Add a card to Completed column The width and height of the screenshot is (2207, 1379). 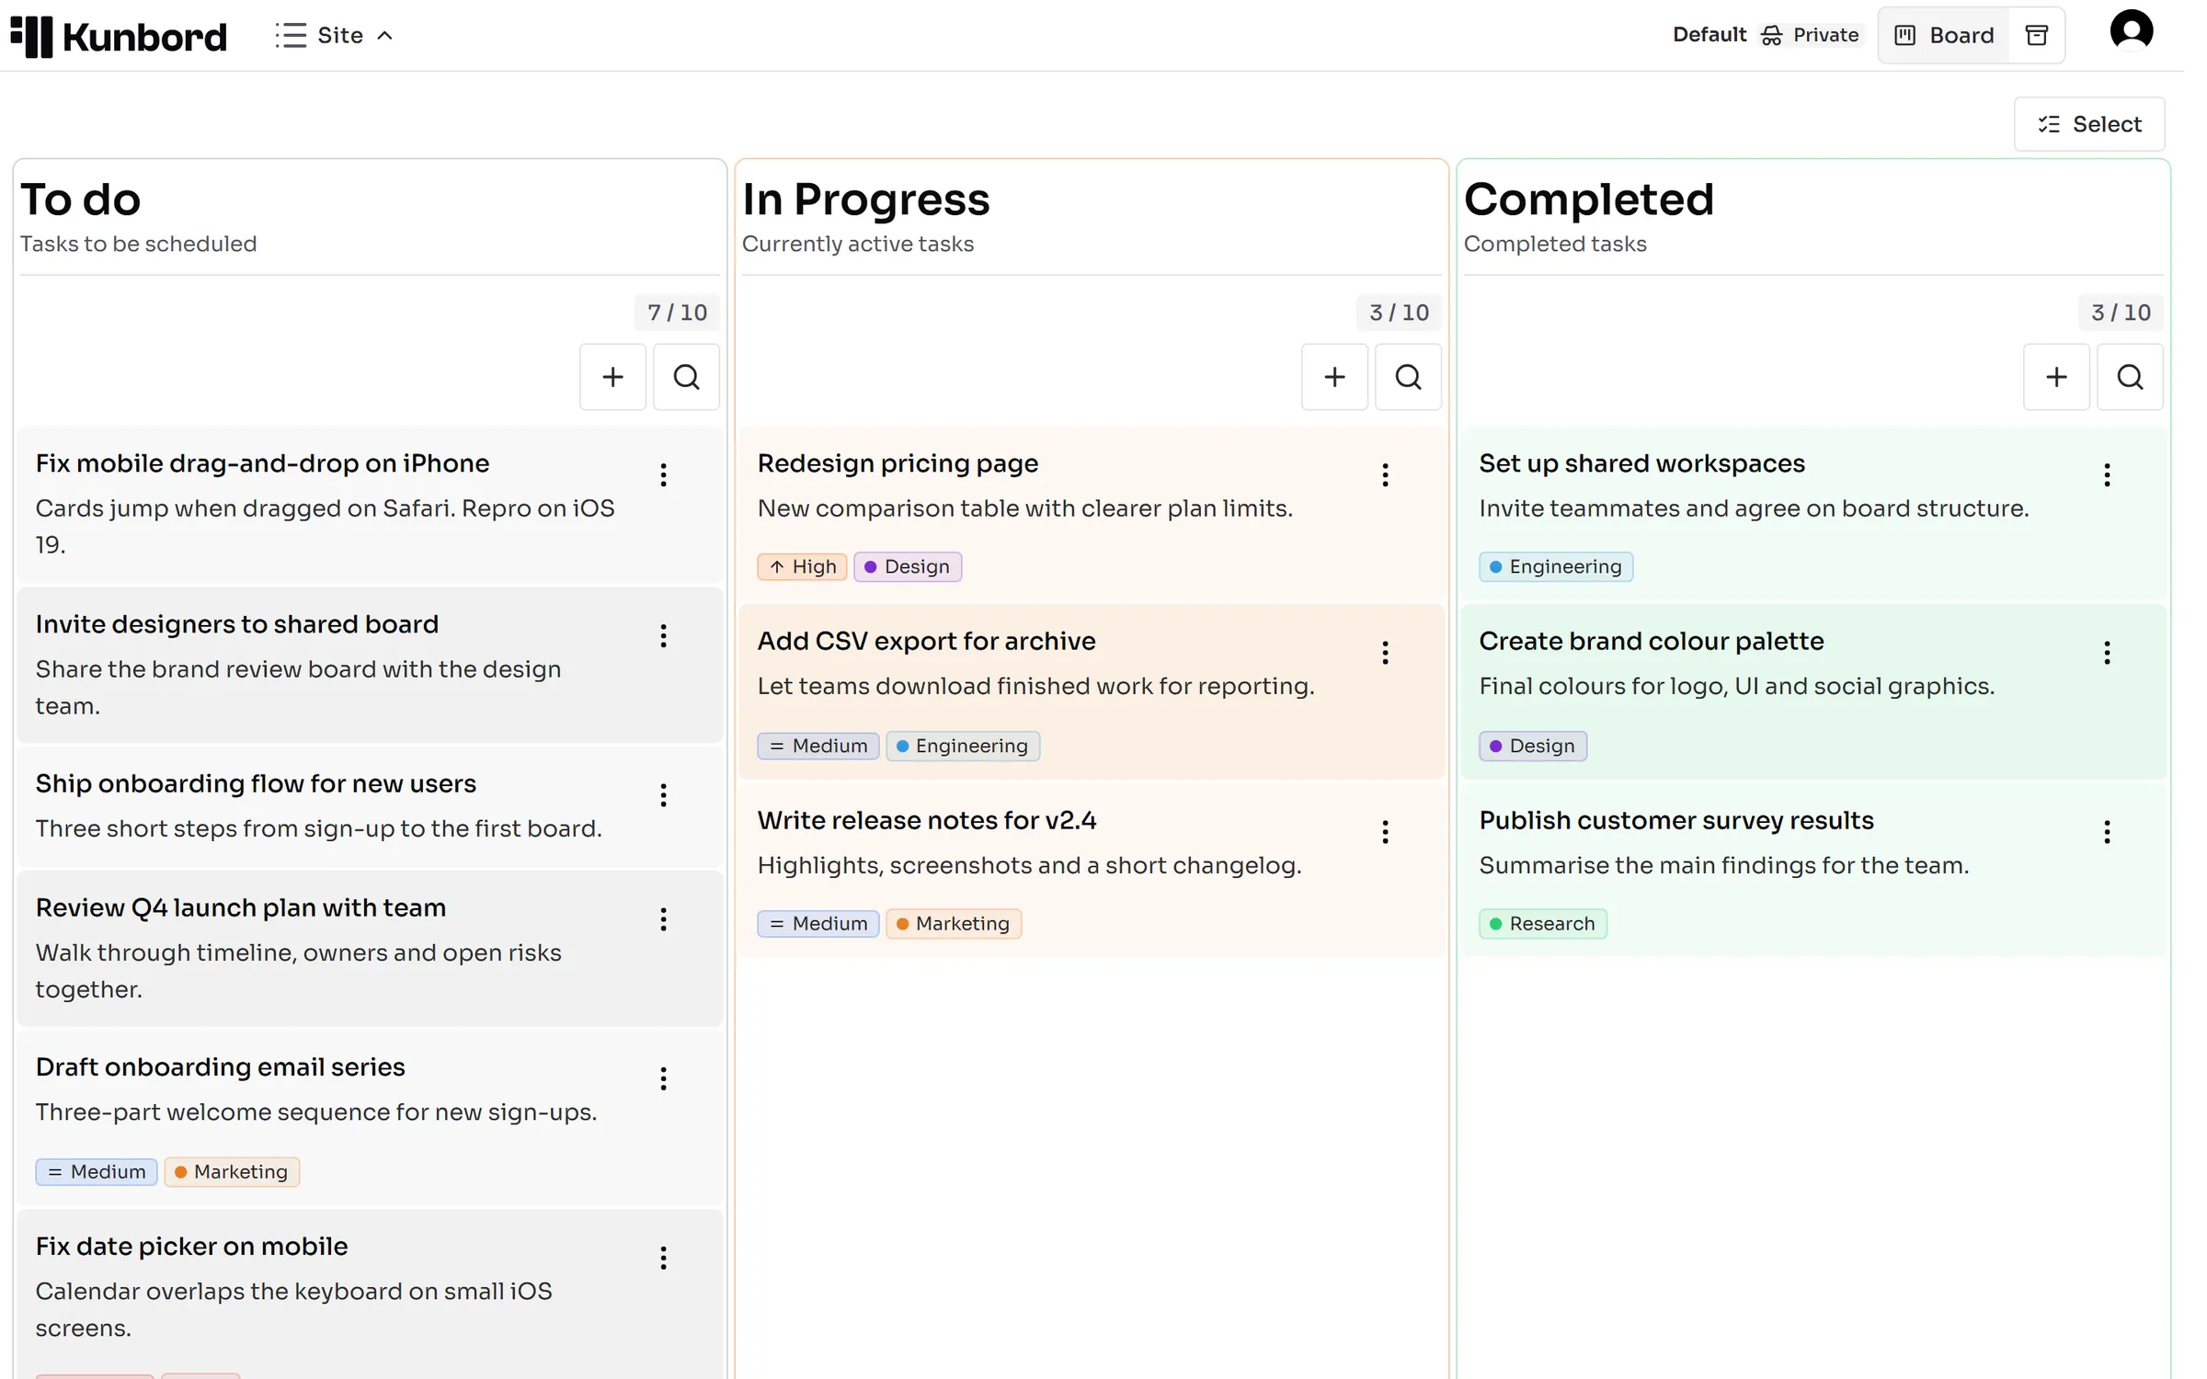click(x=2056, y=377)
